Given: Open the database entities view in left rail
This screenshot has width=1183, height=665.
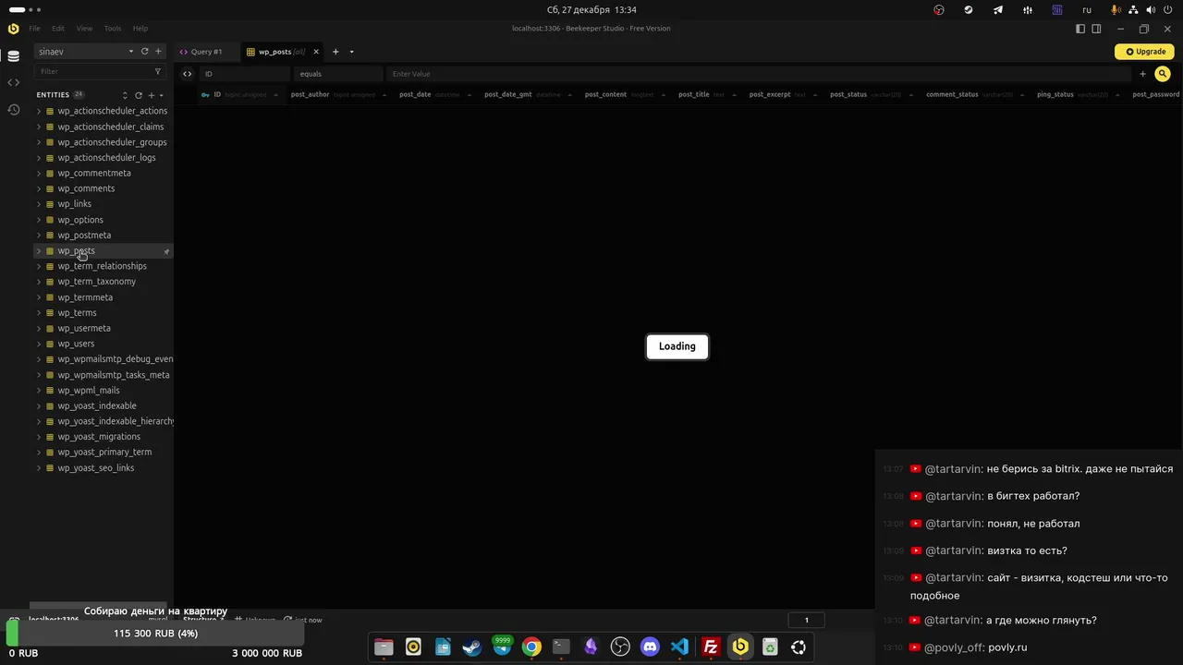Looking at the screenshot, I should [x=13, y=56].
